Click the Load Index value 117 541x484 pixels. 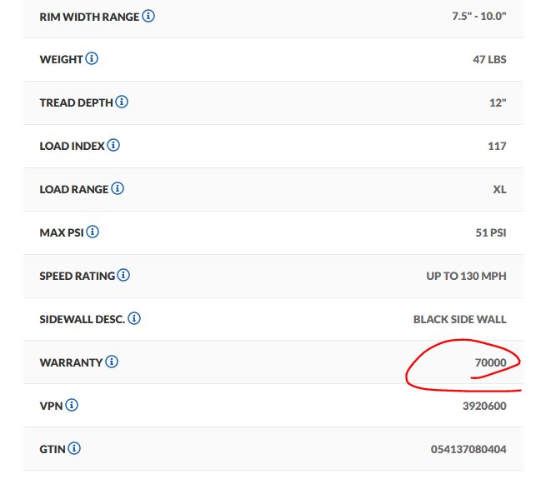coord(497,146)
